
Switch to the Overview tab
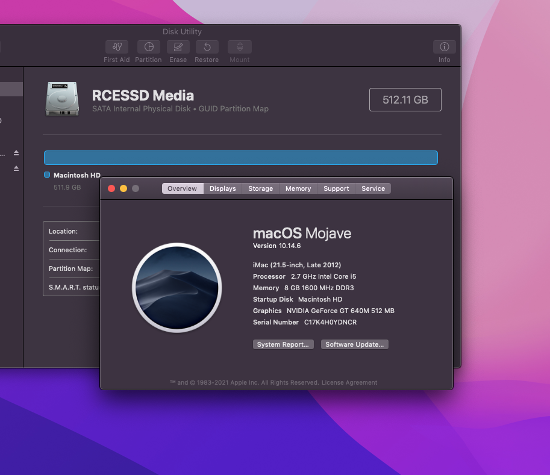point(183,188)
